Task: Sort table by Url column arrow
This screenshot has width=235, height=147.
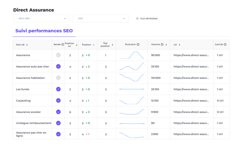Action: [180, 45]
